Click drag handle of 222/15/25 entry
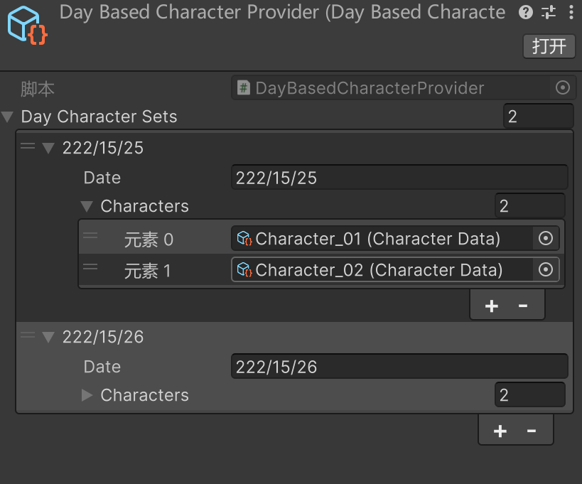582x484 pixels. click(x=28, y=147)
